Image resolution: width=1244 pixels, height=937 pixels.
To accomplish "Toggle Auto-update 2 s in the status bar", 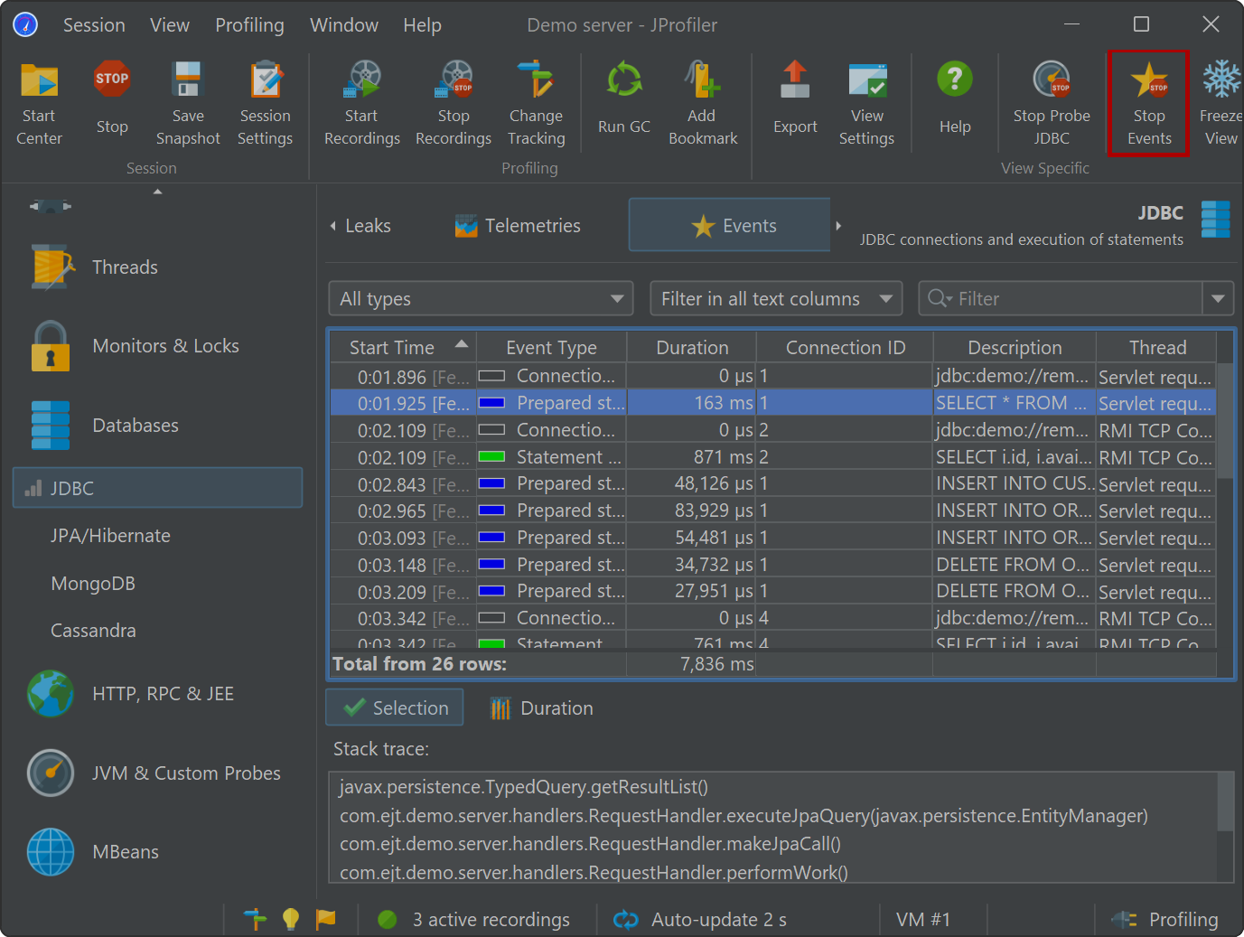I will click(700, 920).
